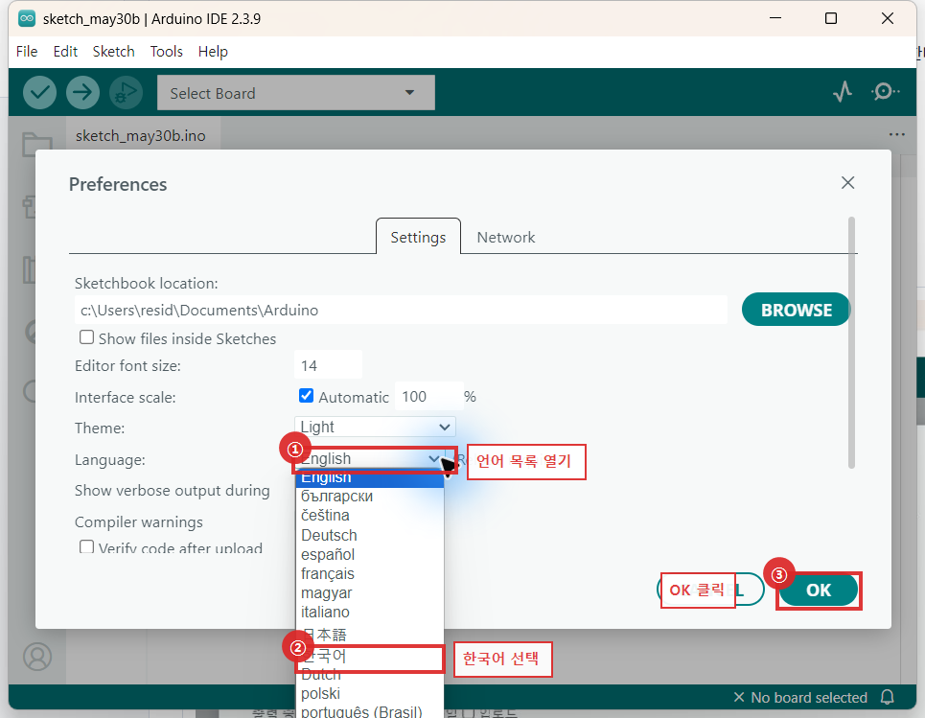This screenshot has width=925, height=718.
Task: Open the Sketch menu
Action: click(x=113, y=52)
